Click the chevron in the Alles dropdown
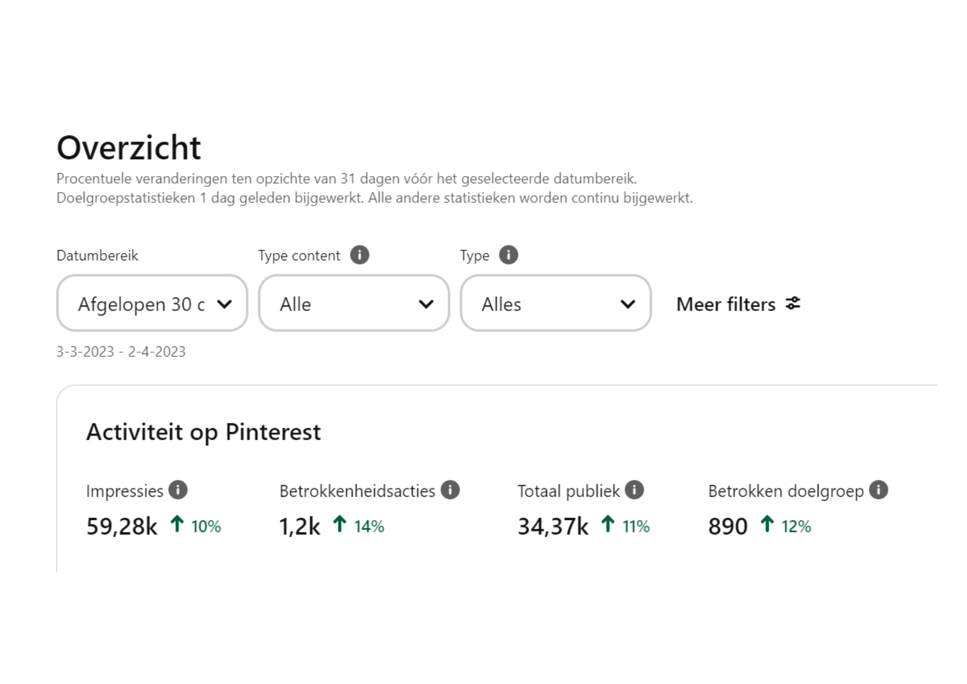The width and height of the screenshot is (967, 684). tap(628, 304)
